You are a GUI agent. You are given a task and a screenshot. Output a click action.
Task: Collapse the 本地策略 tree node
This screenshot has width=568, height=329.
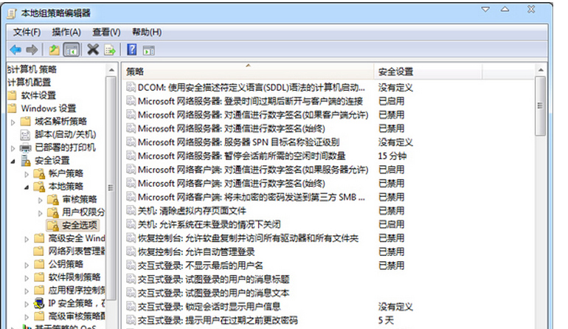(27, 187)
